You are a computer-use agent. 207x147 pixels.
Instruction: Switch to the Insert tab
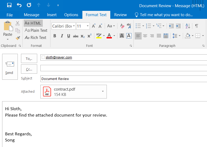52,15
